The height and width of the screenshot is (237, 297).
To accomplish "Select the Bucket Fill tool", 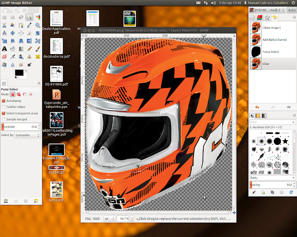I will [x=13, y=49].
